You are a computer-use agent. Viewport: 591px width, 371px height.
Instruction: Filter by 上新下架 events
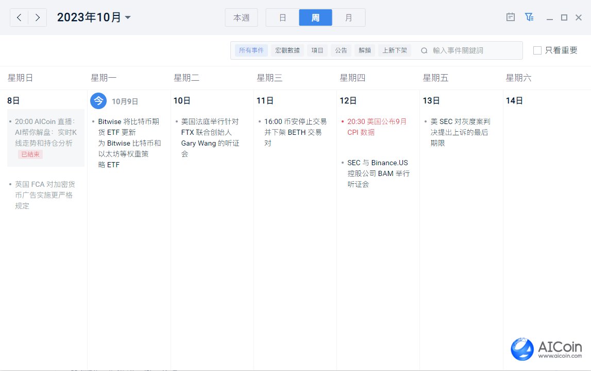(395, 50)
